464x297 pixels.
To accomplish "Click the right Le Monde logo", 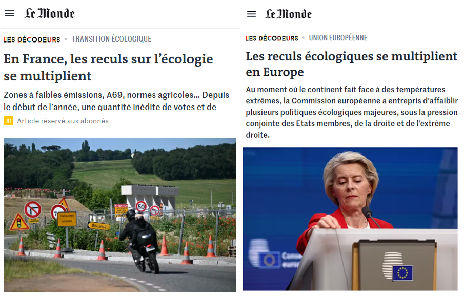I will click(x=288, y=14).
